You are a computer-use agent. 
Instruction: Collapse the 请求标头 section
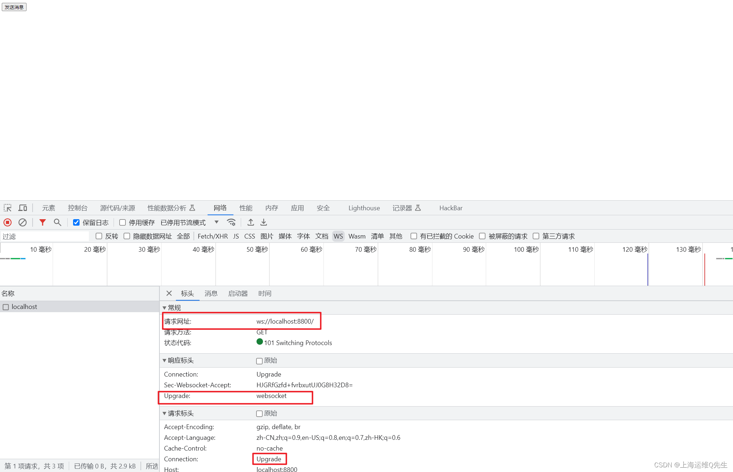coord(164,413)
